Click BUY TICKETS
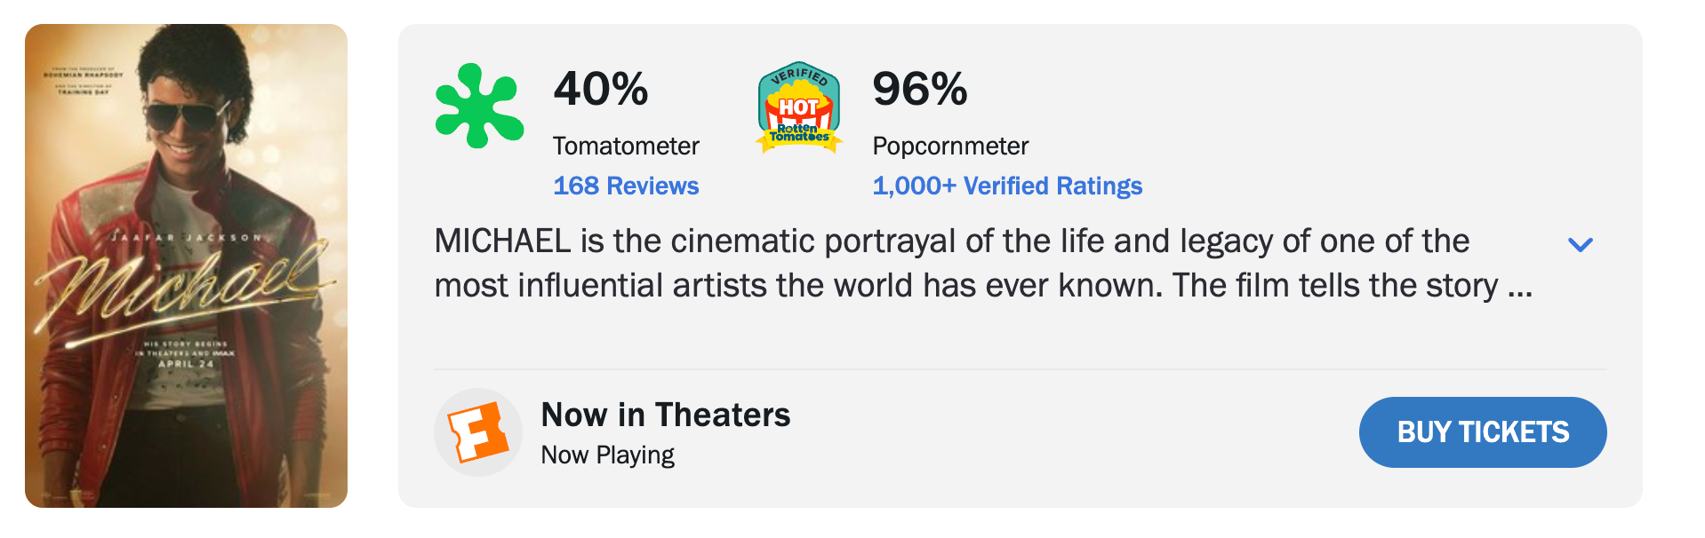Image resolution: width=1705 pixels, height=538 pixels. [x=1482, y=432]
